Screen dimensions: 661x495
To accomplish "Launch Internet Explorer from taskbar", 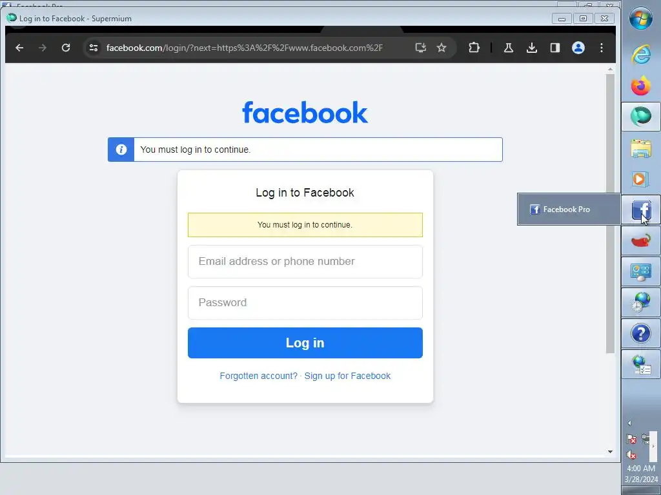I will (641, 54).
